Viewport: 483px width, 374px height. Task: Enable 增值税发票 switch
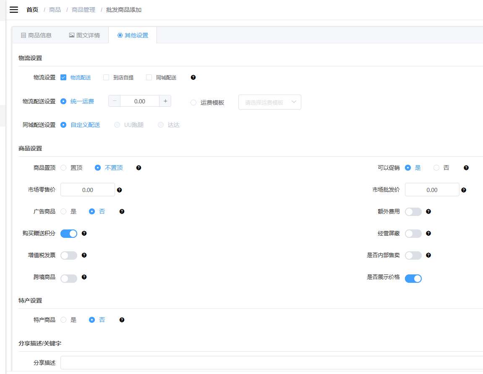coord(69,255)
